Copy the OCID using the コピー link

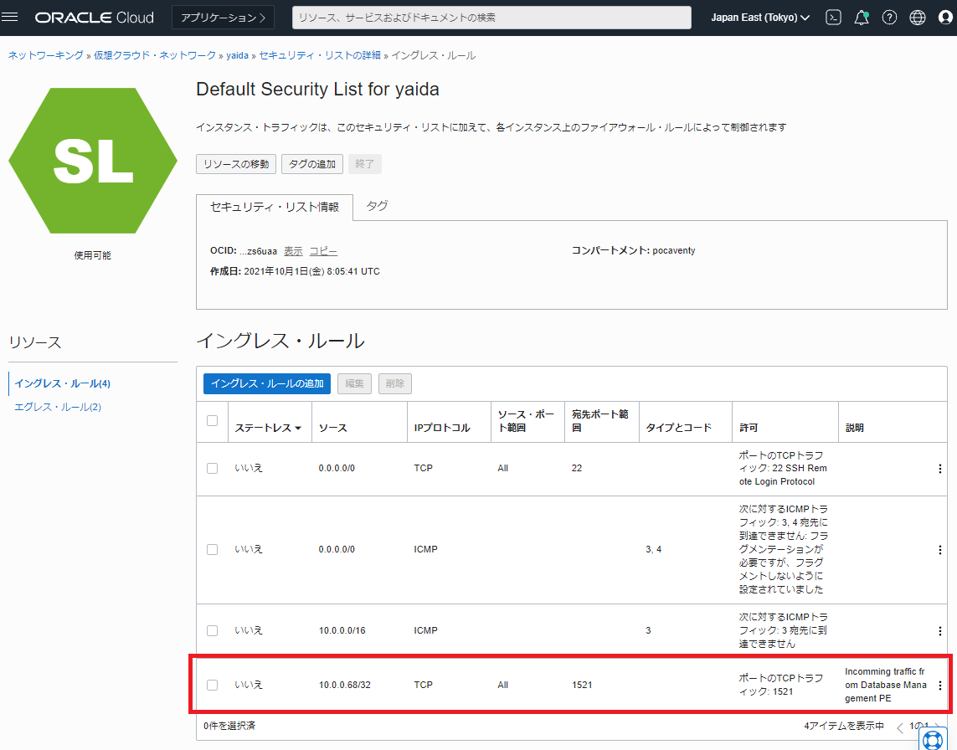click(x=322, y=250)
